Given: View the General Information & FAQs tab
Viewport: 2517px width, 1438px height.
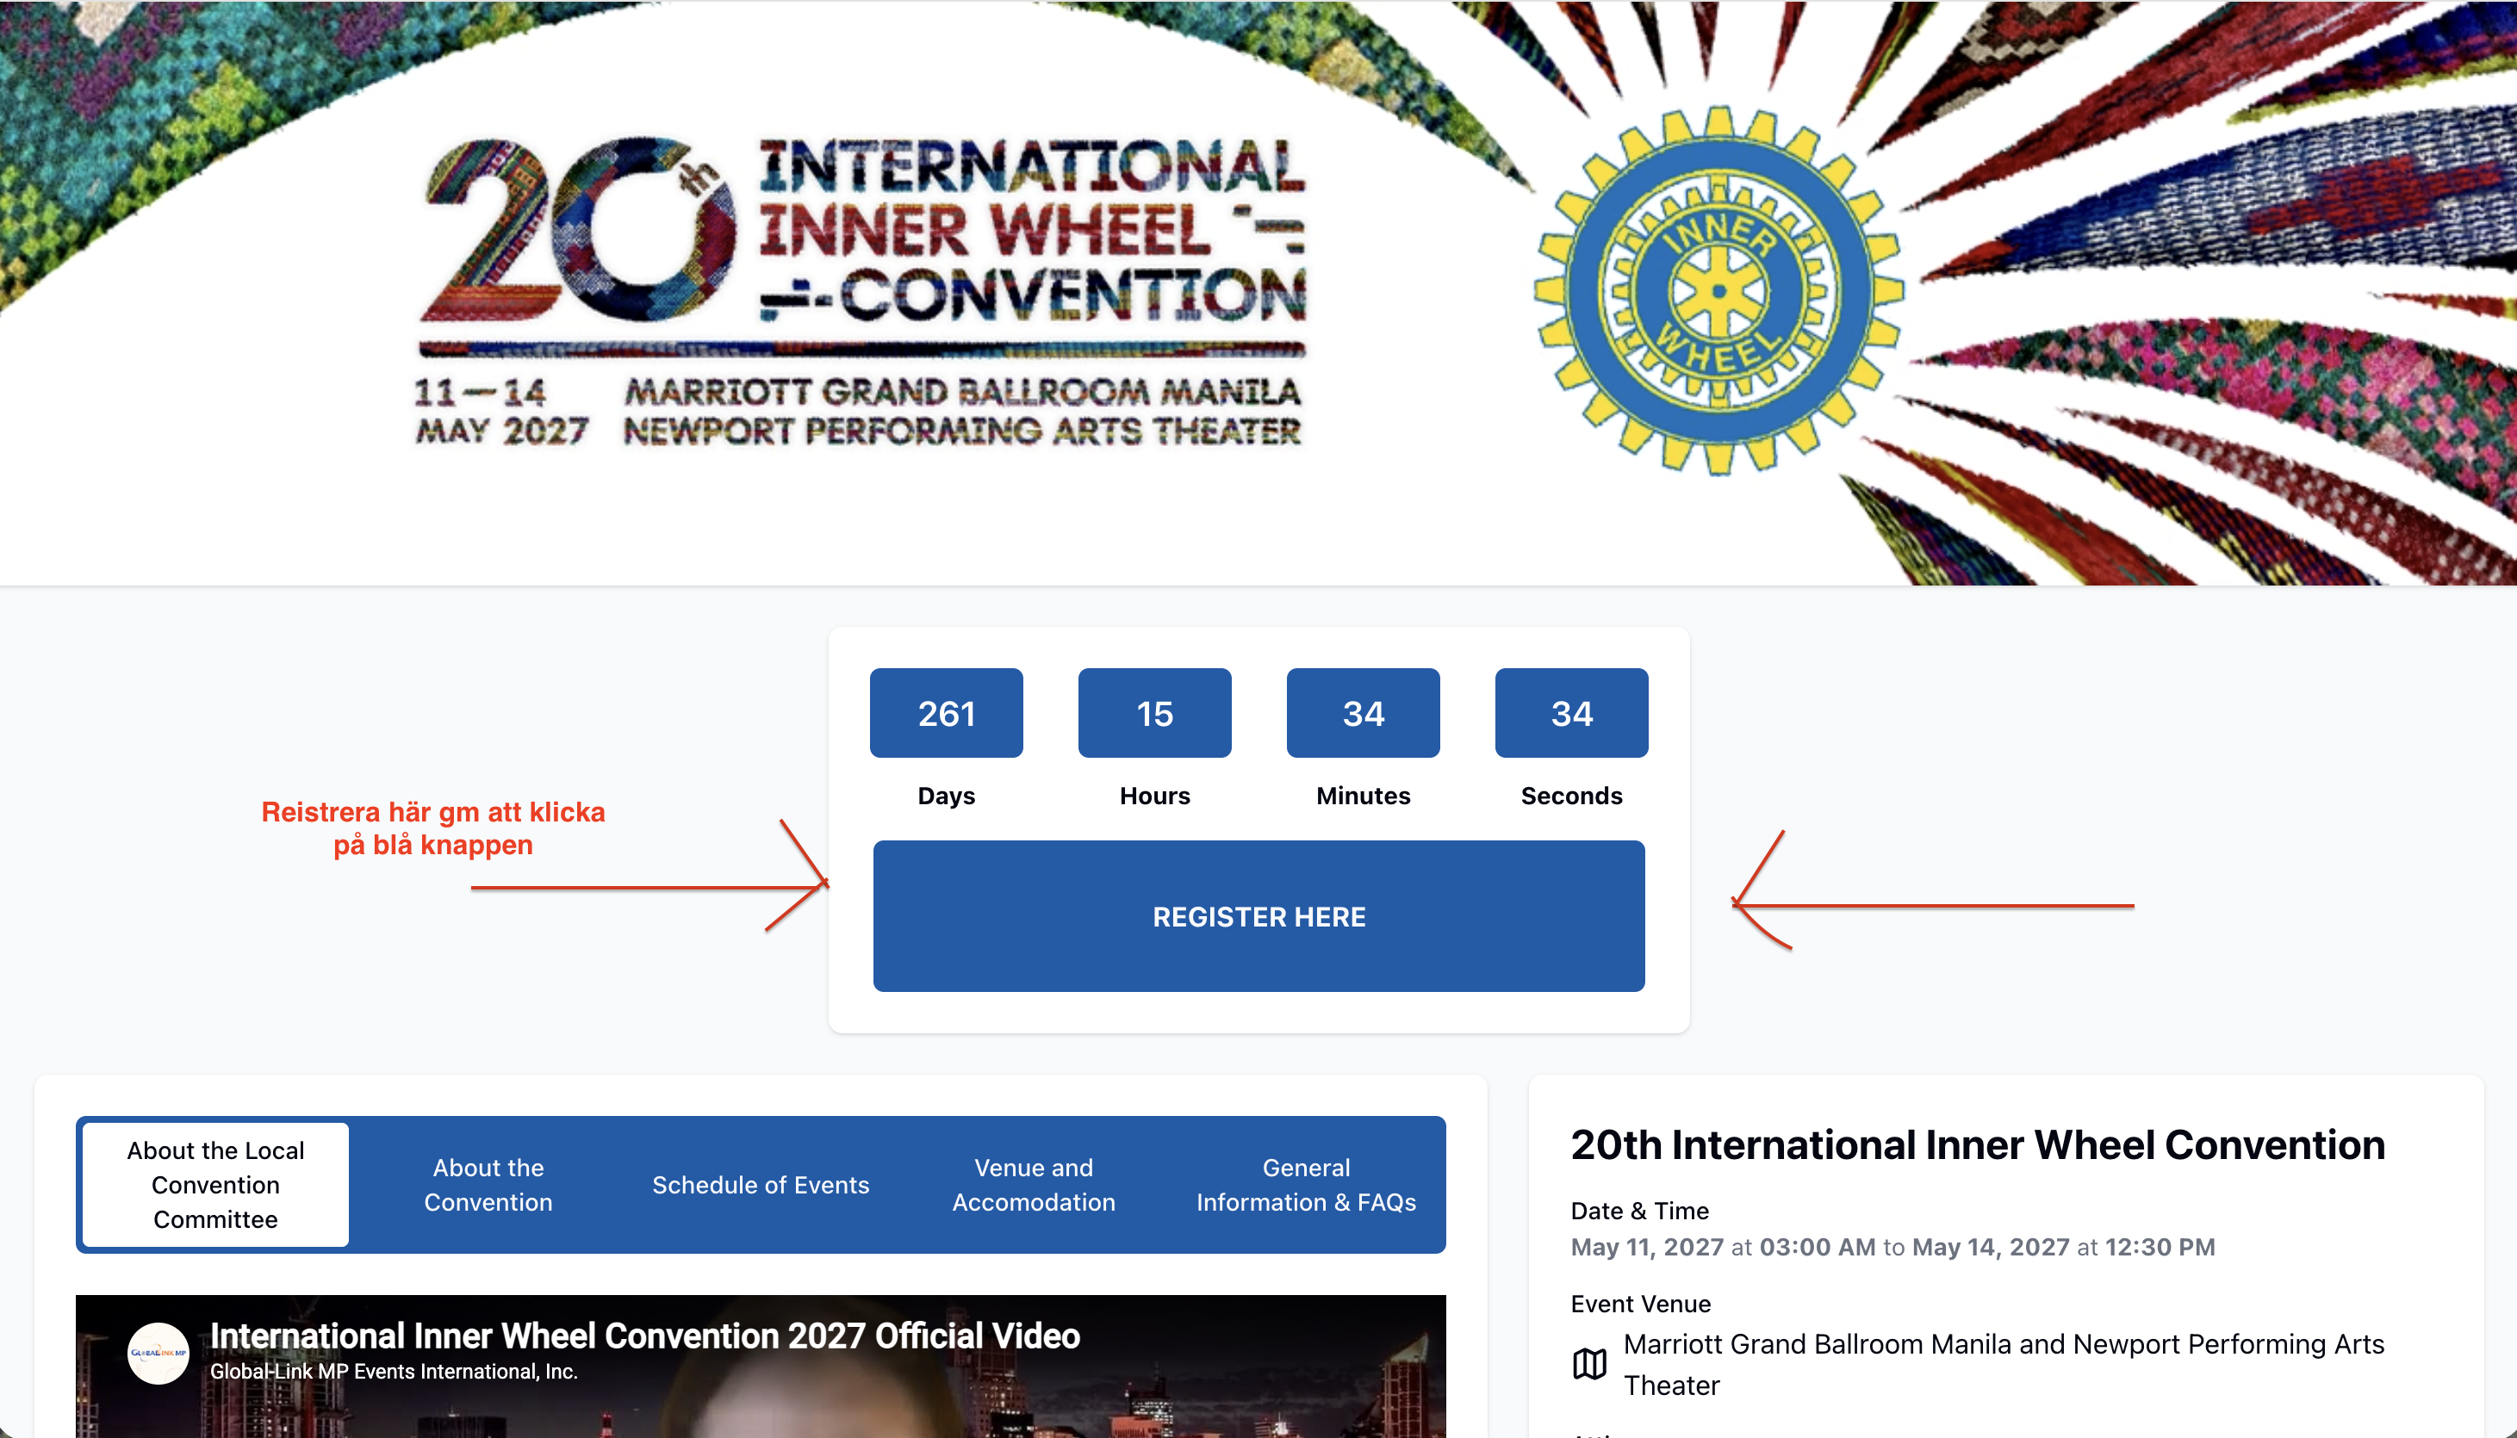Looking at the screenshot, I should coord(1306,1184).
